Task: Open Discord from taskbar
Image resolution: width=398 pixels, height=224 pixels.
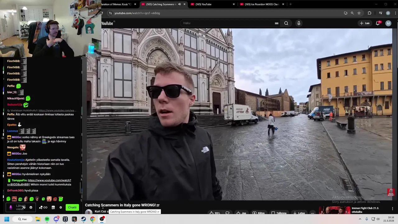Action: [56, 219]
